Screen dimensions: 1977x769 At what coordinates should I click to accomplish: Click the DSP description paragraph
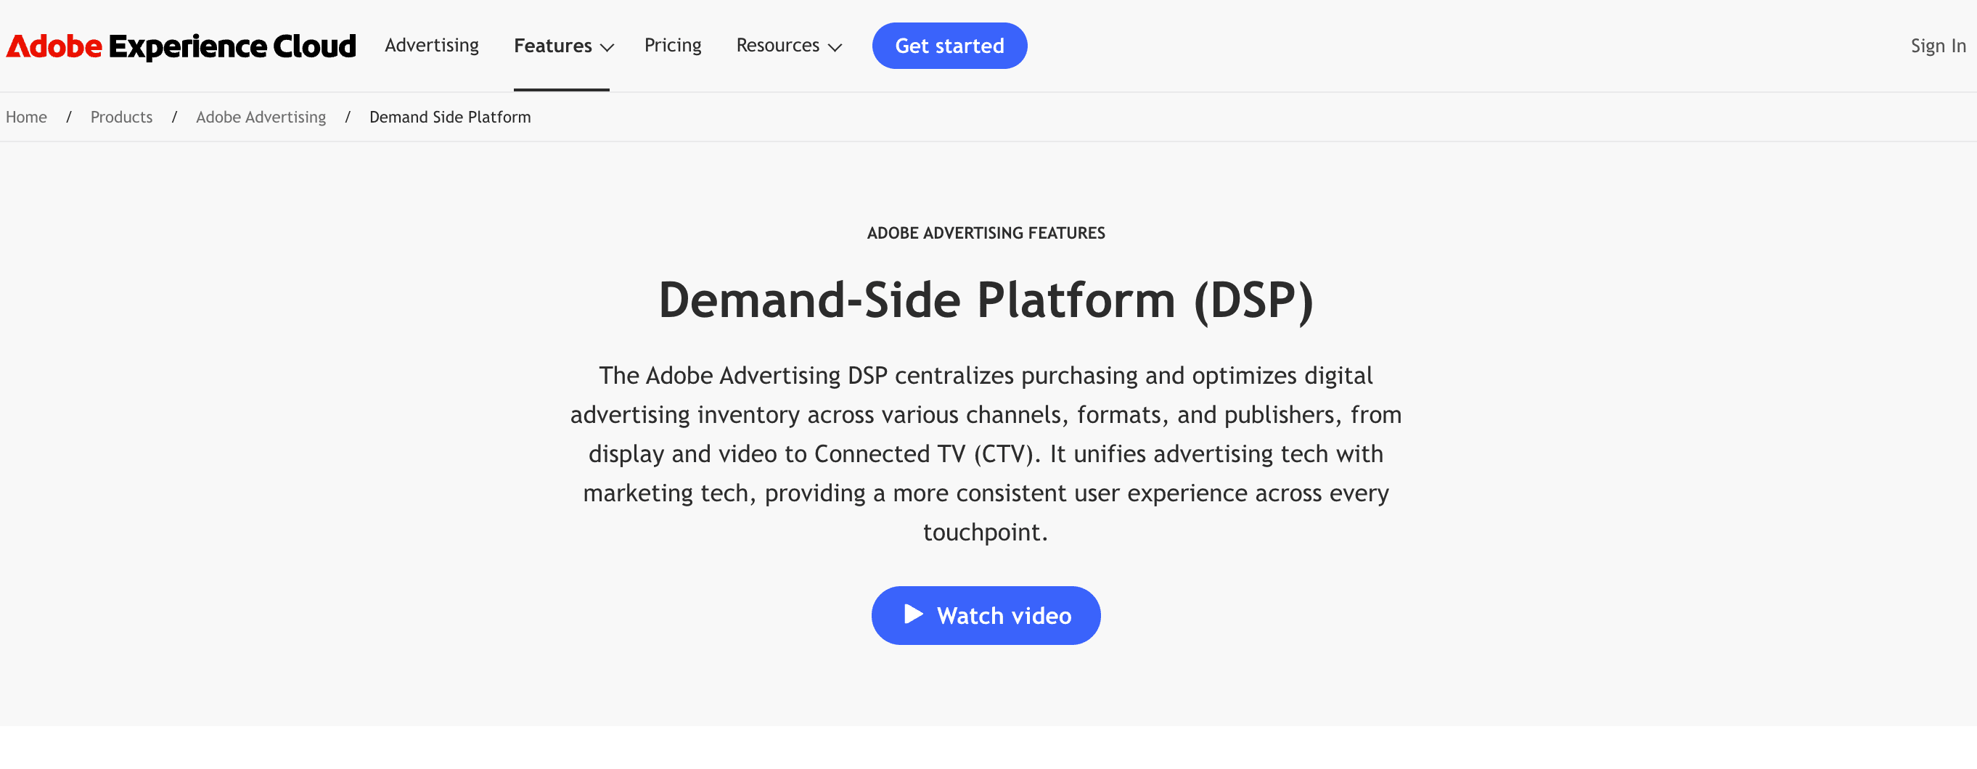[986, 453]
